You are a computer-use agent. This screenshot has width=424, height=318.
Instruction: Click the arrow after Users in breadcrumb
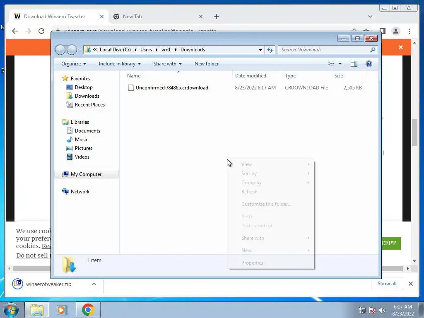[157, 50]
